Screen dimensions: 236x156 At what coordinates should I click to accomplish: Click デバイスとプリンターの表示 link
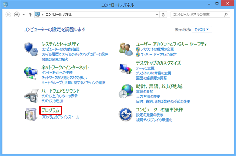coord(60,96)
